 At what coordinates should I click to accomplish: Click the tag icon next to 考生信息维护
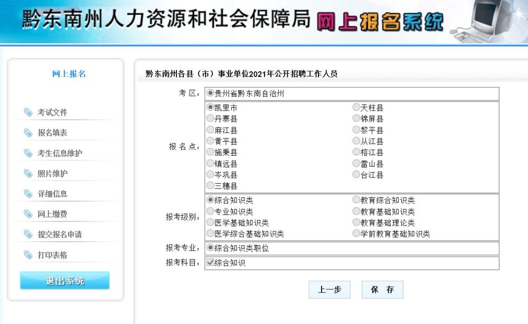point(28,153)
